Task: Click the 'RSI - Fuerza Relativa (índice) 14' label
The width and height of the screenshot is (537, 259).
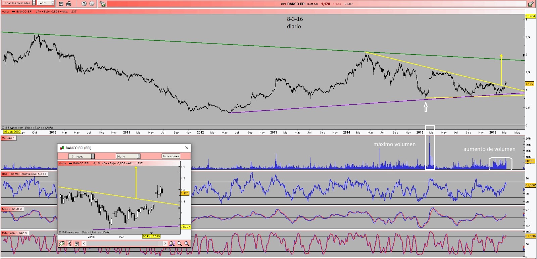Action: (x=24, y=174)
